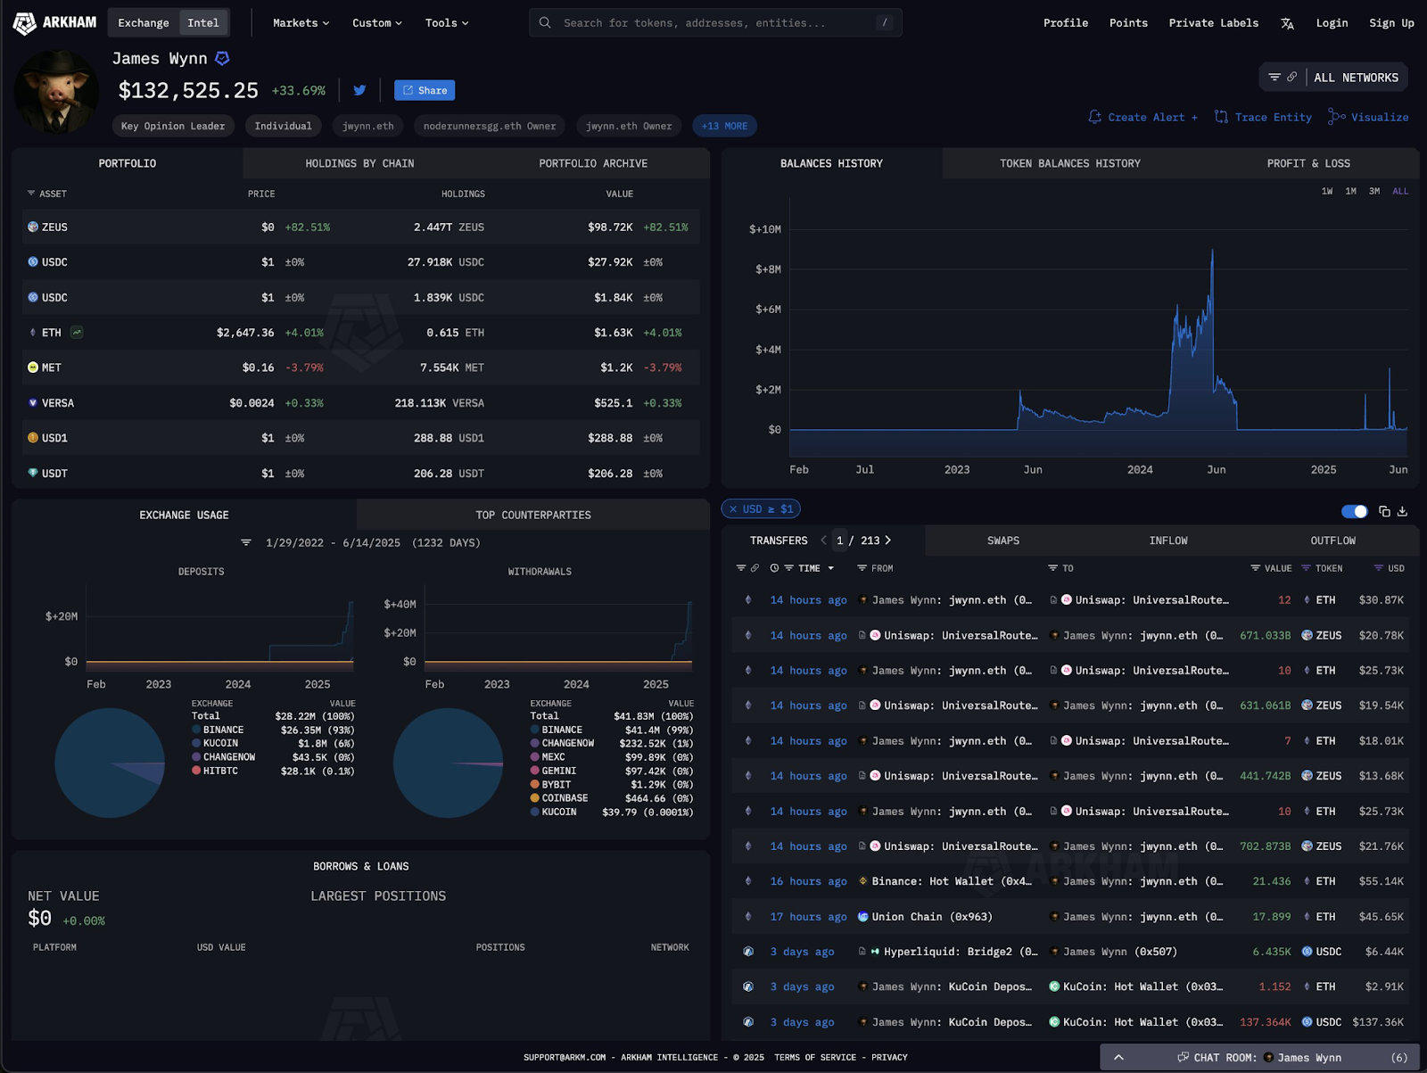Click the copy icon above the transfers table
This screenshot has width=1427, height=1073.
click(x=1383, y=511)
